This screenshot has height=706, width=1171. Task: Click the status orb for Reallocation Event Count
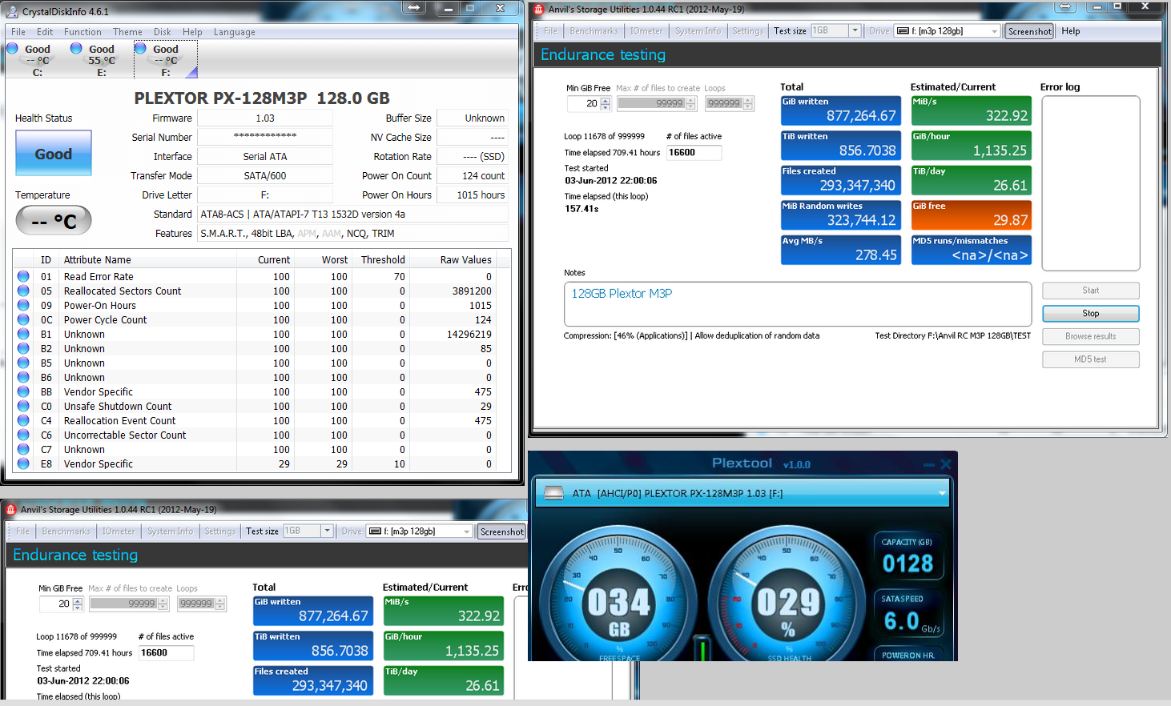(x=23, y=421)
